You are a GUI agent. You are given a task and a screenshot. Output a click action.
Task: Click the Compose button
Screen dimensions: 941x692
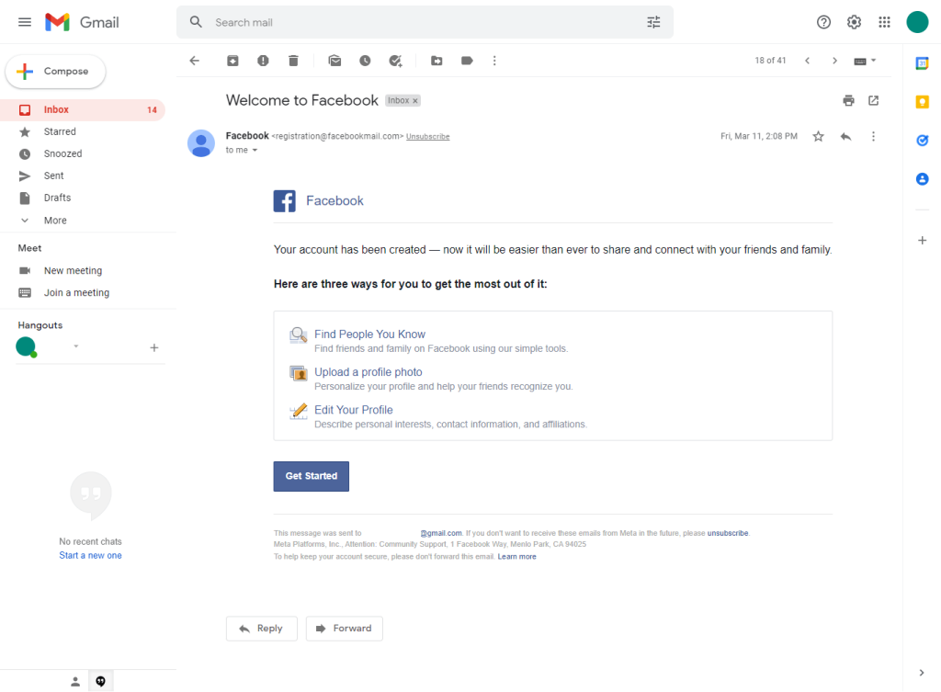click(x=55, y=71)
